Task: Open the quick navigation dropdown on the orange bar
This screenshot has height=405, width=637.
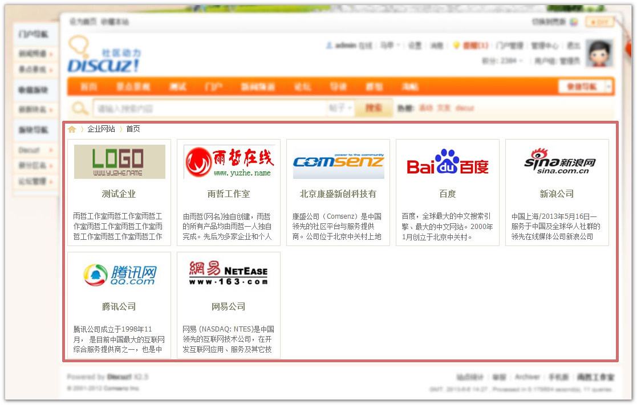Action: [585, 87]
